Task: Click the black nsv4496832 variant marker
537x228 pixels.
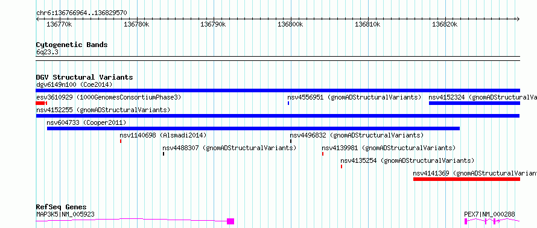Action: click(x=291, y=141)
